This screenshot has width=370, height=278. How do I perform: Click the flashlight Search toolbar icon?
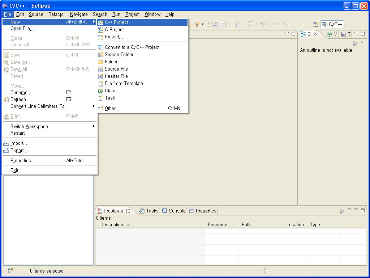tap(196, 24)
